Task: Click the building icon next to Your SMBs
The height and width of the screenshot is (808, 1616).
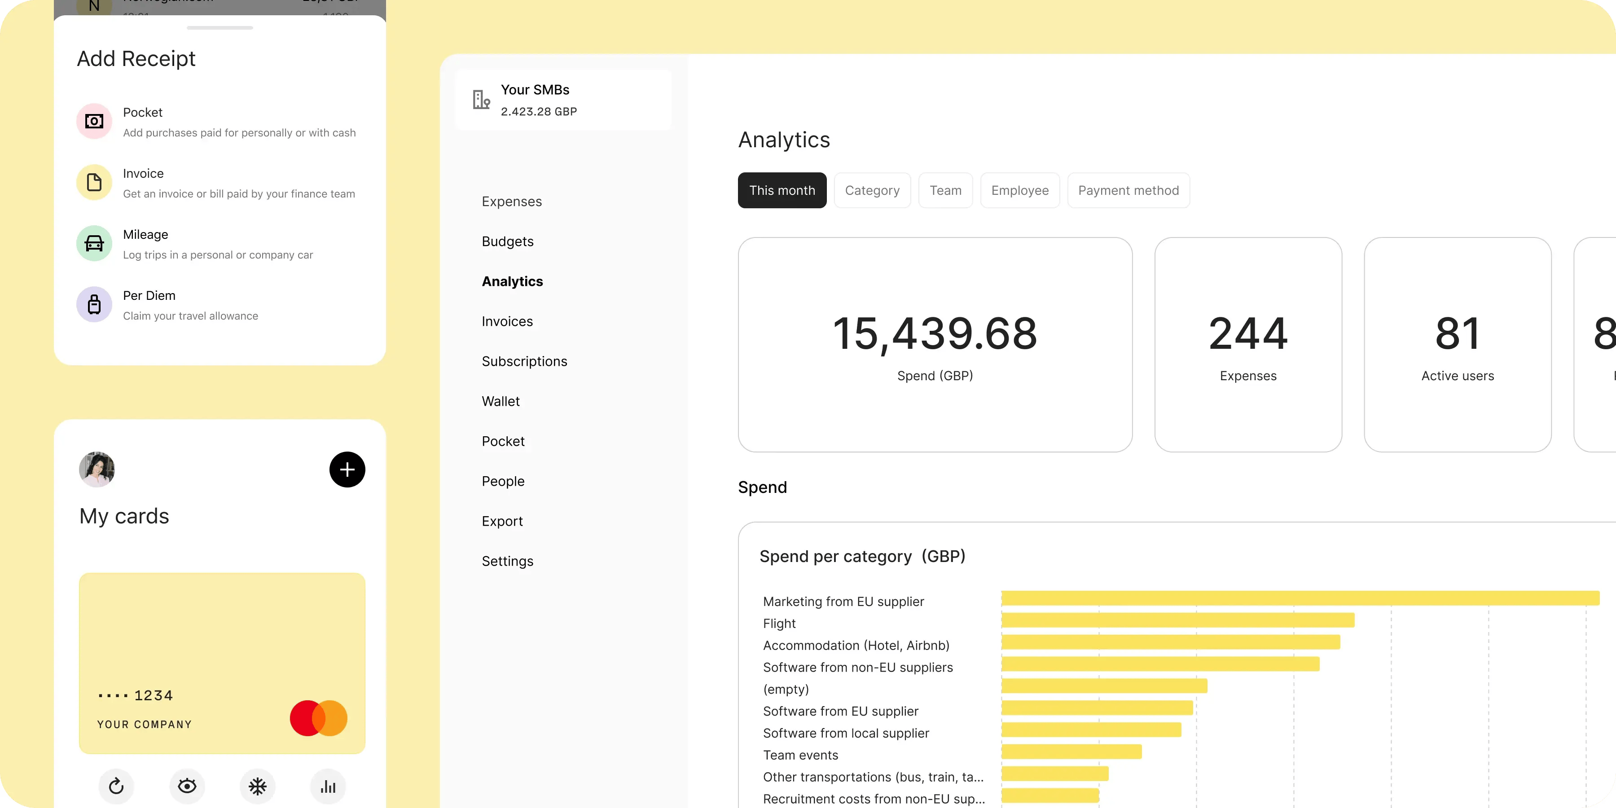Action: pyautogui.click(x=481, y=100)
